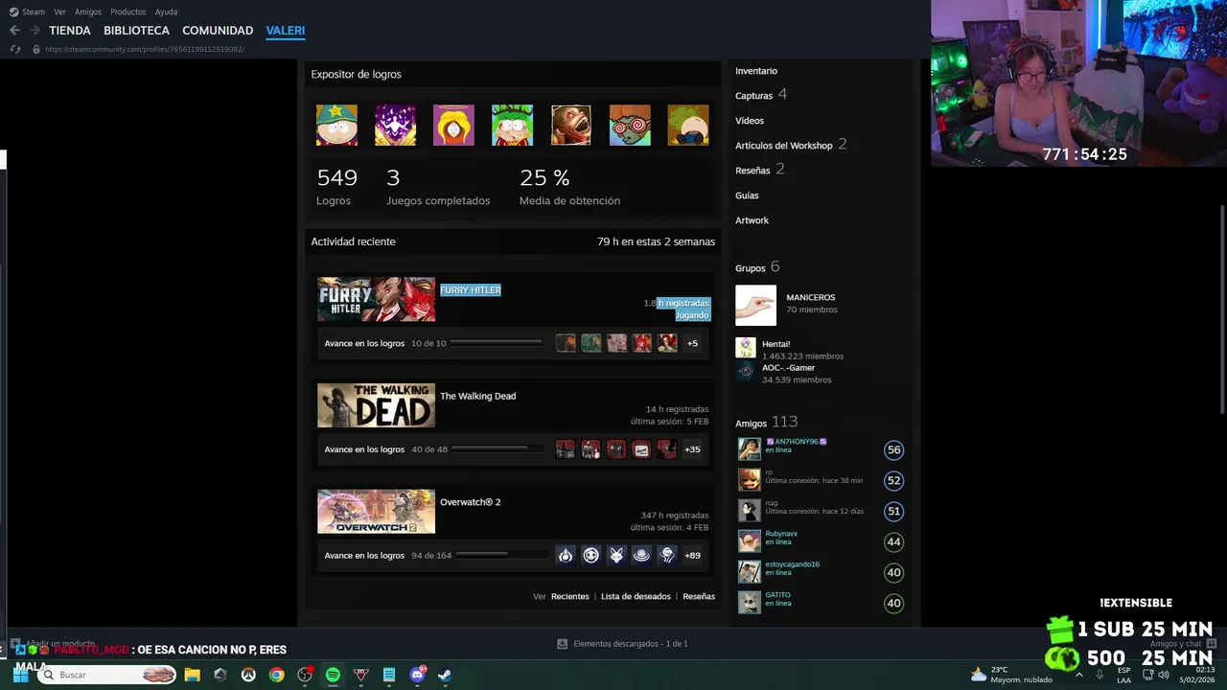Click The Walking Dead achievement progress bar
Image resolution: width=1227 pixels, height=690 pixels.
497,449
